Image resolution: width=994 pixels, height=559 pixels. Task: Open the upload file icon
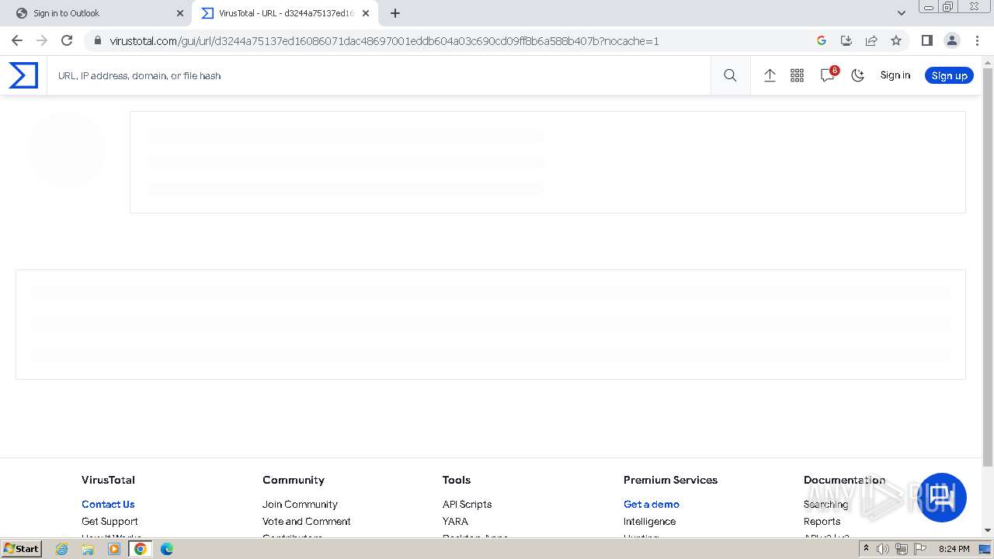770,75
